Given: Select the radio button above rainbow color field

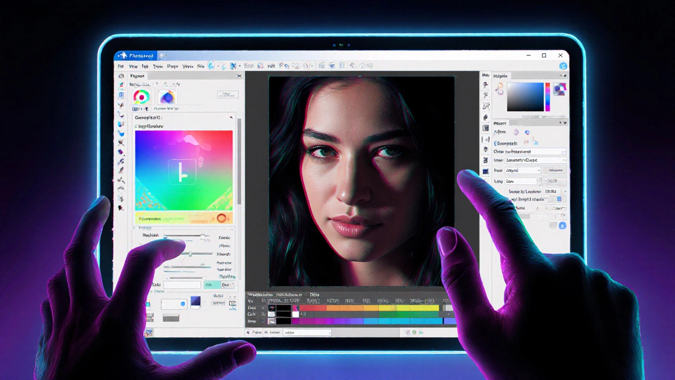Looking at the screenshot, I should click(136, 127).
